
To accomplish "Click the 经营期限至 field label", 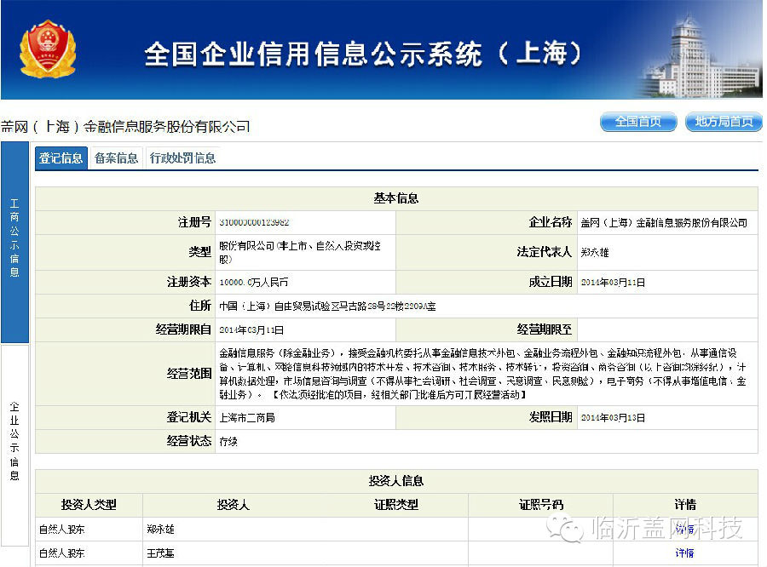I will coord(545,329).
